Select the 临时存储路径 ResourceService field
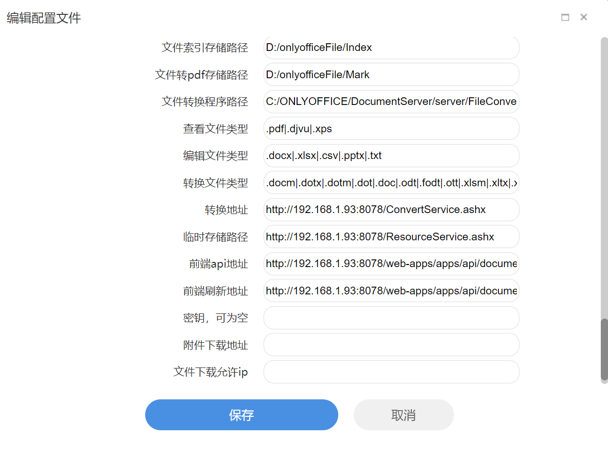Viewport: 608px width, 457px height. [391, 237]
